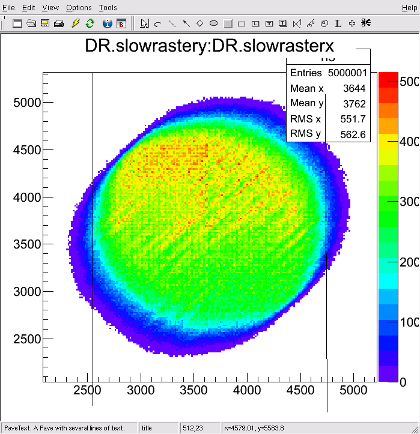The width and height of the screenshot is (420, 434).
Task: Click the RMS y 562.6 stats line
Action: (328, 134)
